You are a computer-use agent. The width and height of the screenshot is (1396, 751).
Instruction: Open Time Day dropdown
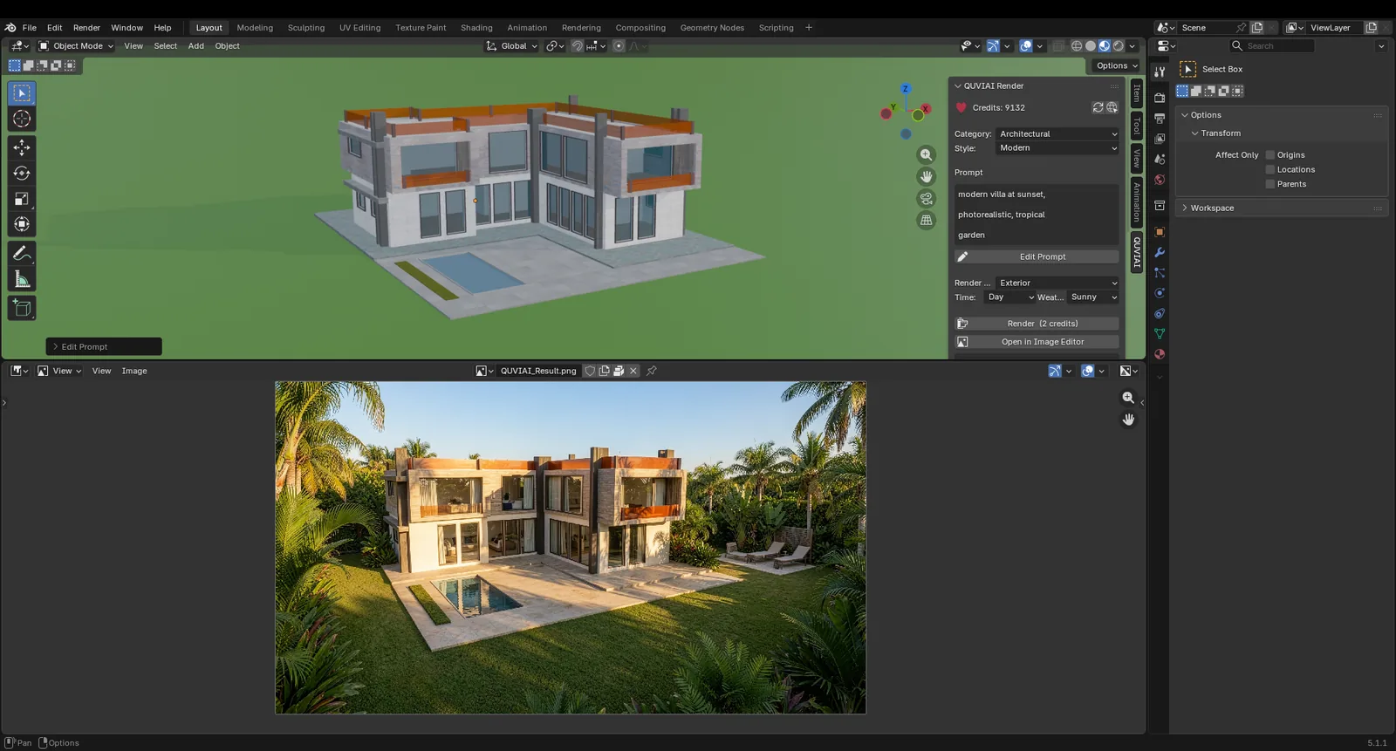click(x=1009, y=297)
